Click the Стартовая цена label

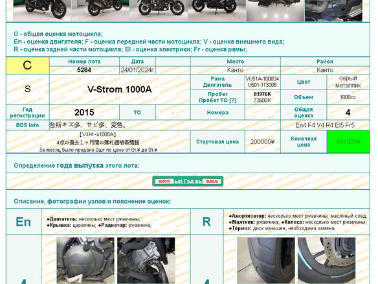217,142
